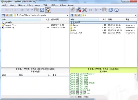Click the abort X icon
Viewport: 138px width, 100px height.
point(84,10)
